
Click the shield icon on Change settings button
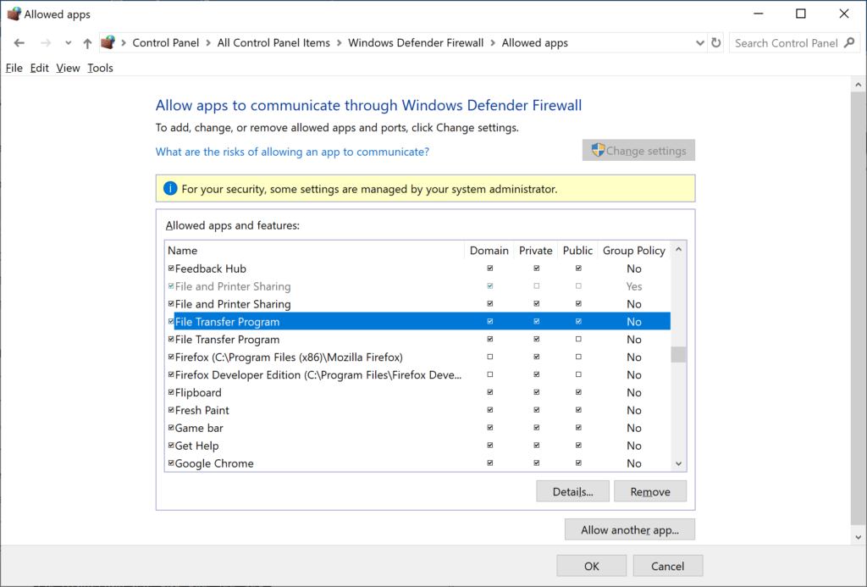tap(599, 150)
